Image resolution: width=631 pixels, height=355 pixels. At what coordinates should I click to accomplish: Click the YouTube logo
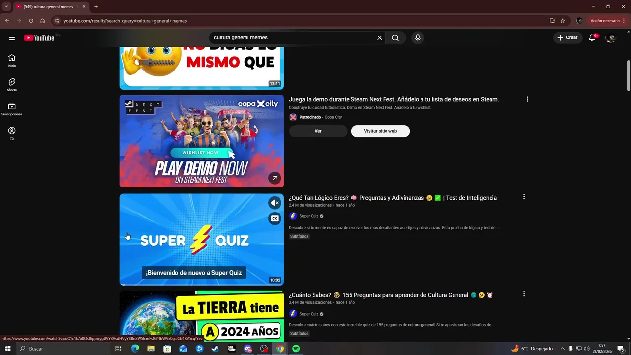39,38
